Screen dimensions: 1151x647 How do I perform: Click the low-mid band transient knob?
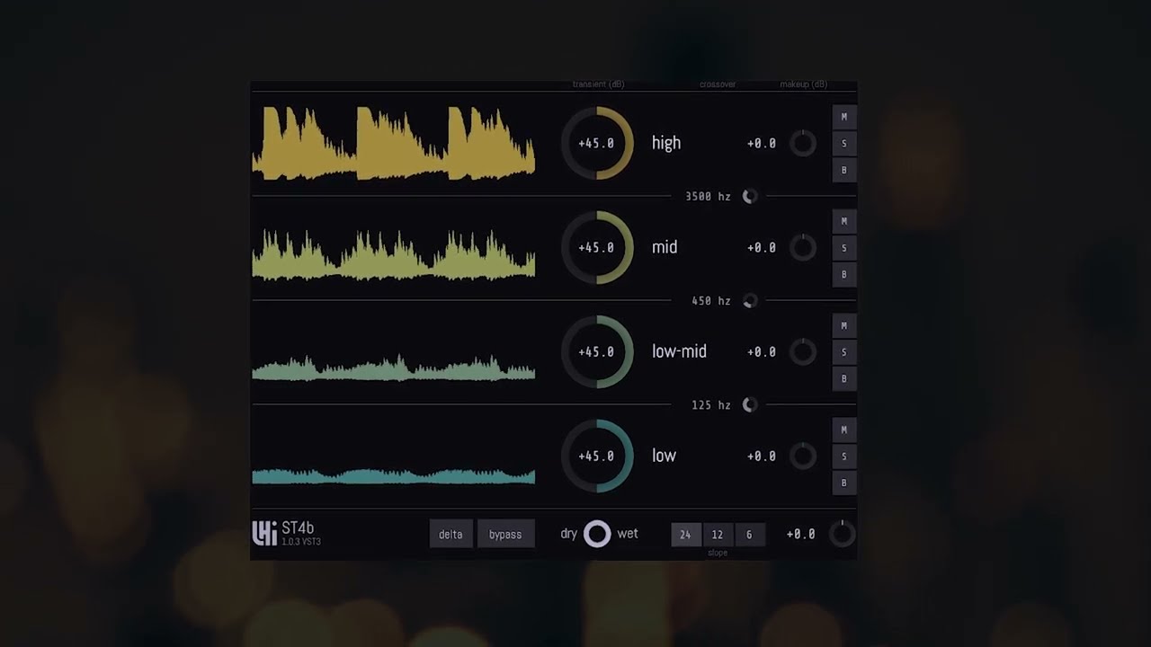click(x=597, y=351)
